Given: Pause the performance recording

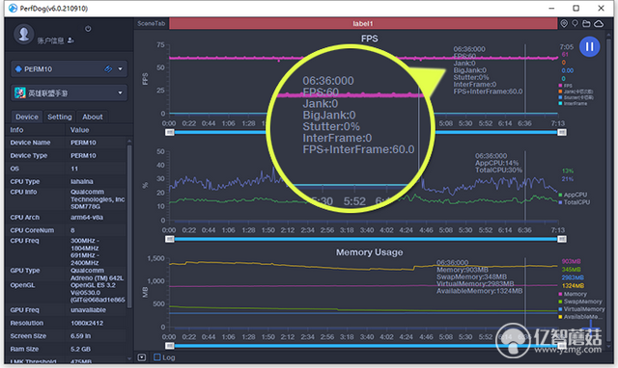Looking at the screenshot, I should (x=589, y=46).
